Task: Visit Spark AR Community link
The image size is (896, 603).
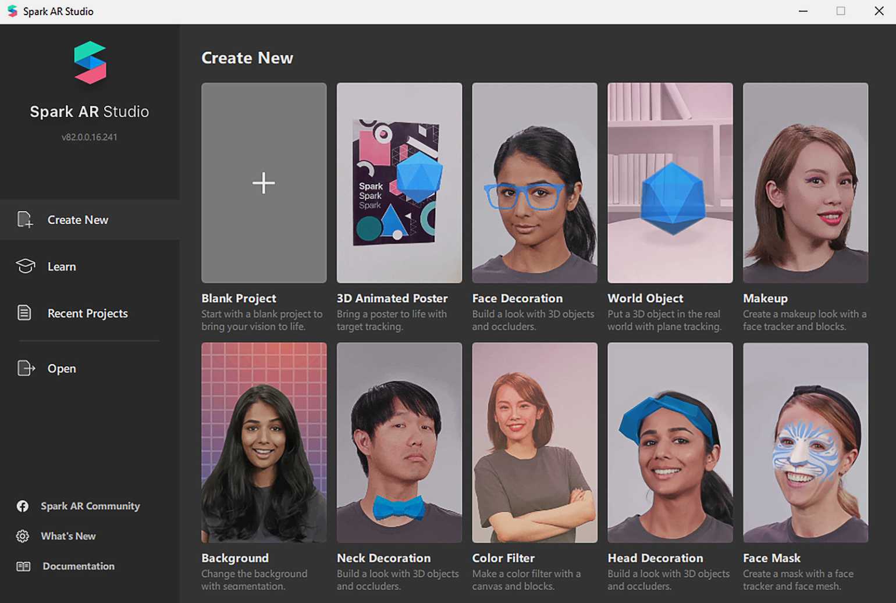Action: tap(90, 506)
